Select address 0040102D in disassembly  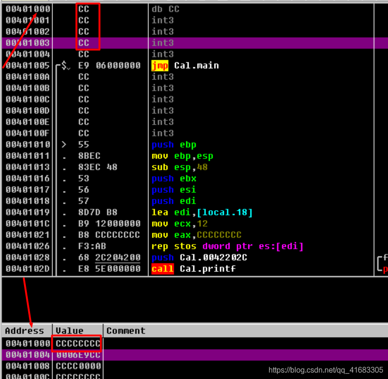(x=28, y=269)
